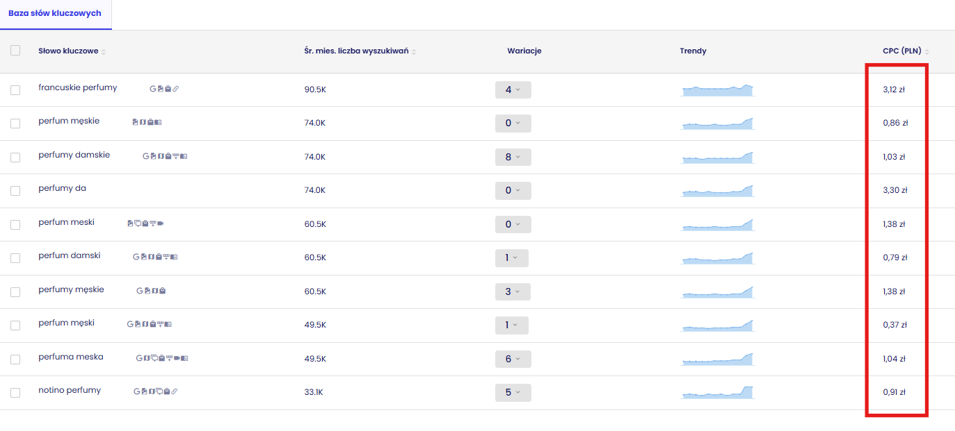Click link icon beside francuskie perfumy

175,89
